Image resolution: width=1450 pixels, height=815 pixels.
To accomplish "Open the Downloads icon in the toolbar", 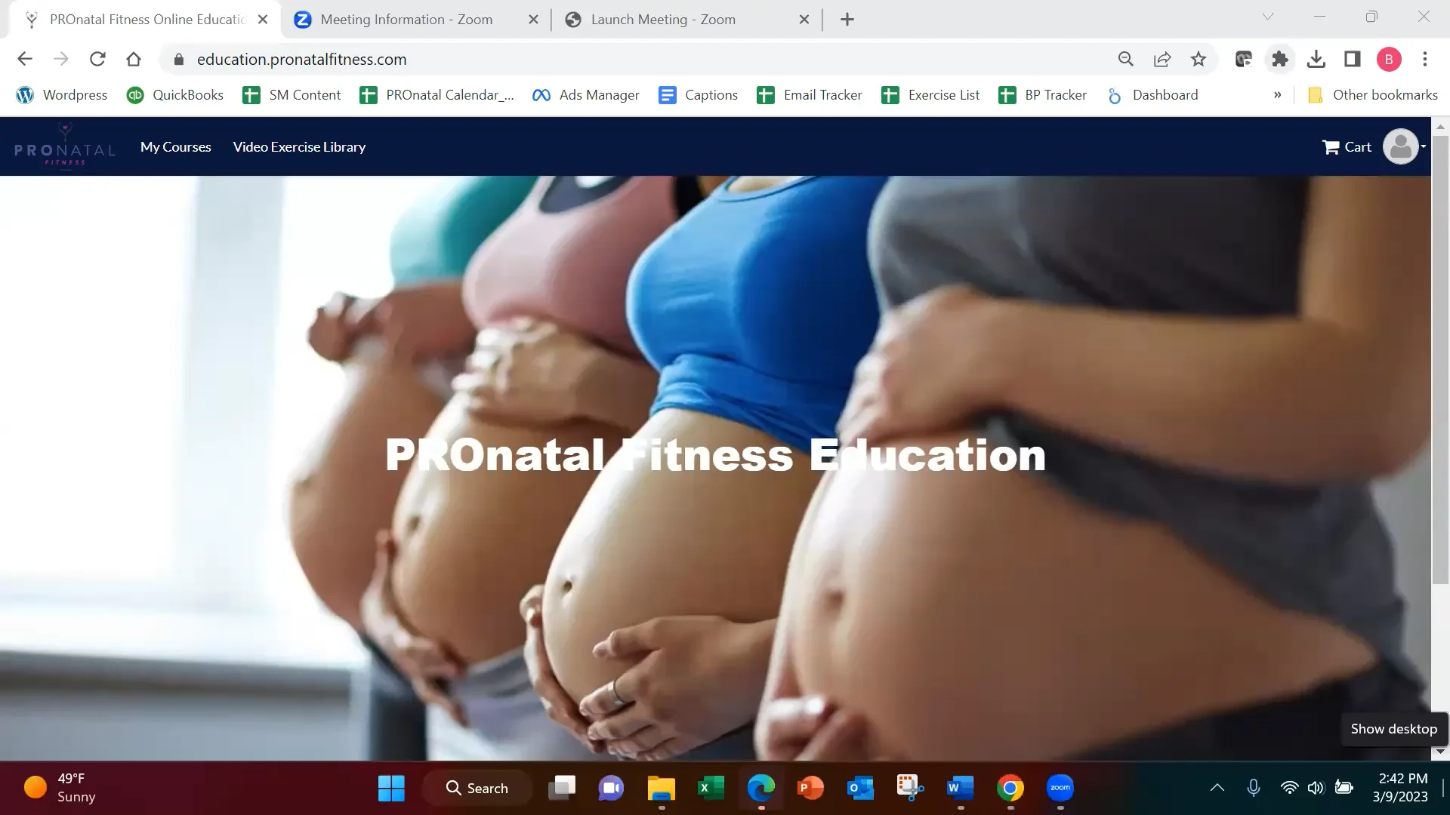I will coord(1317,59).
